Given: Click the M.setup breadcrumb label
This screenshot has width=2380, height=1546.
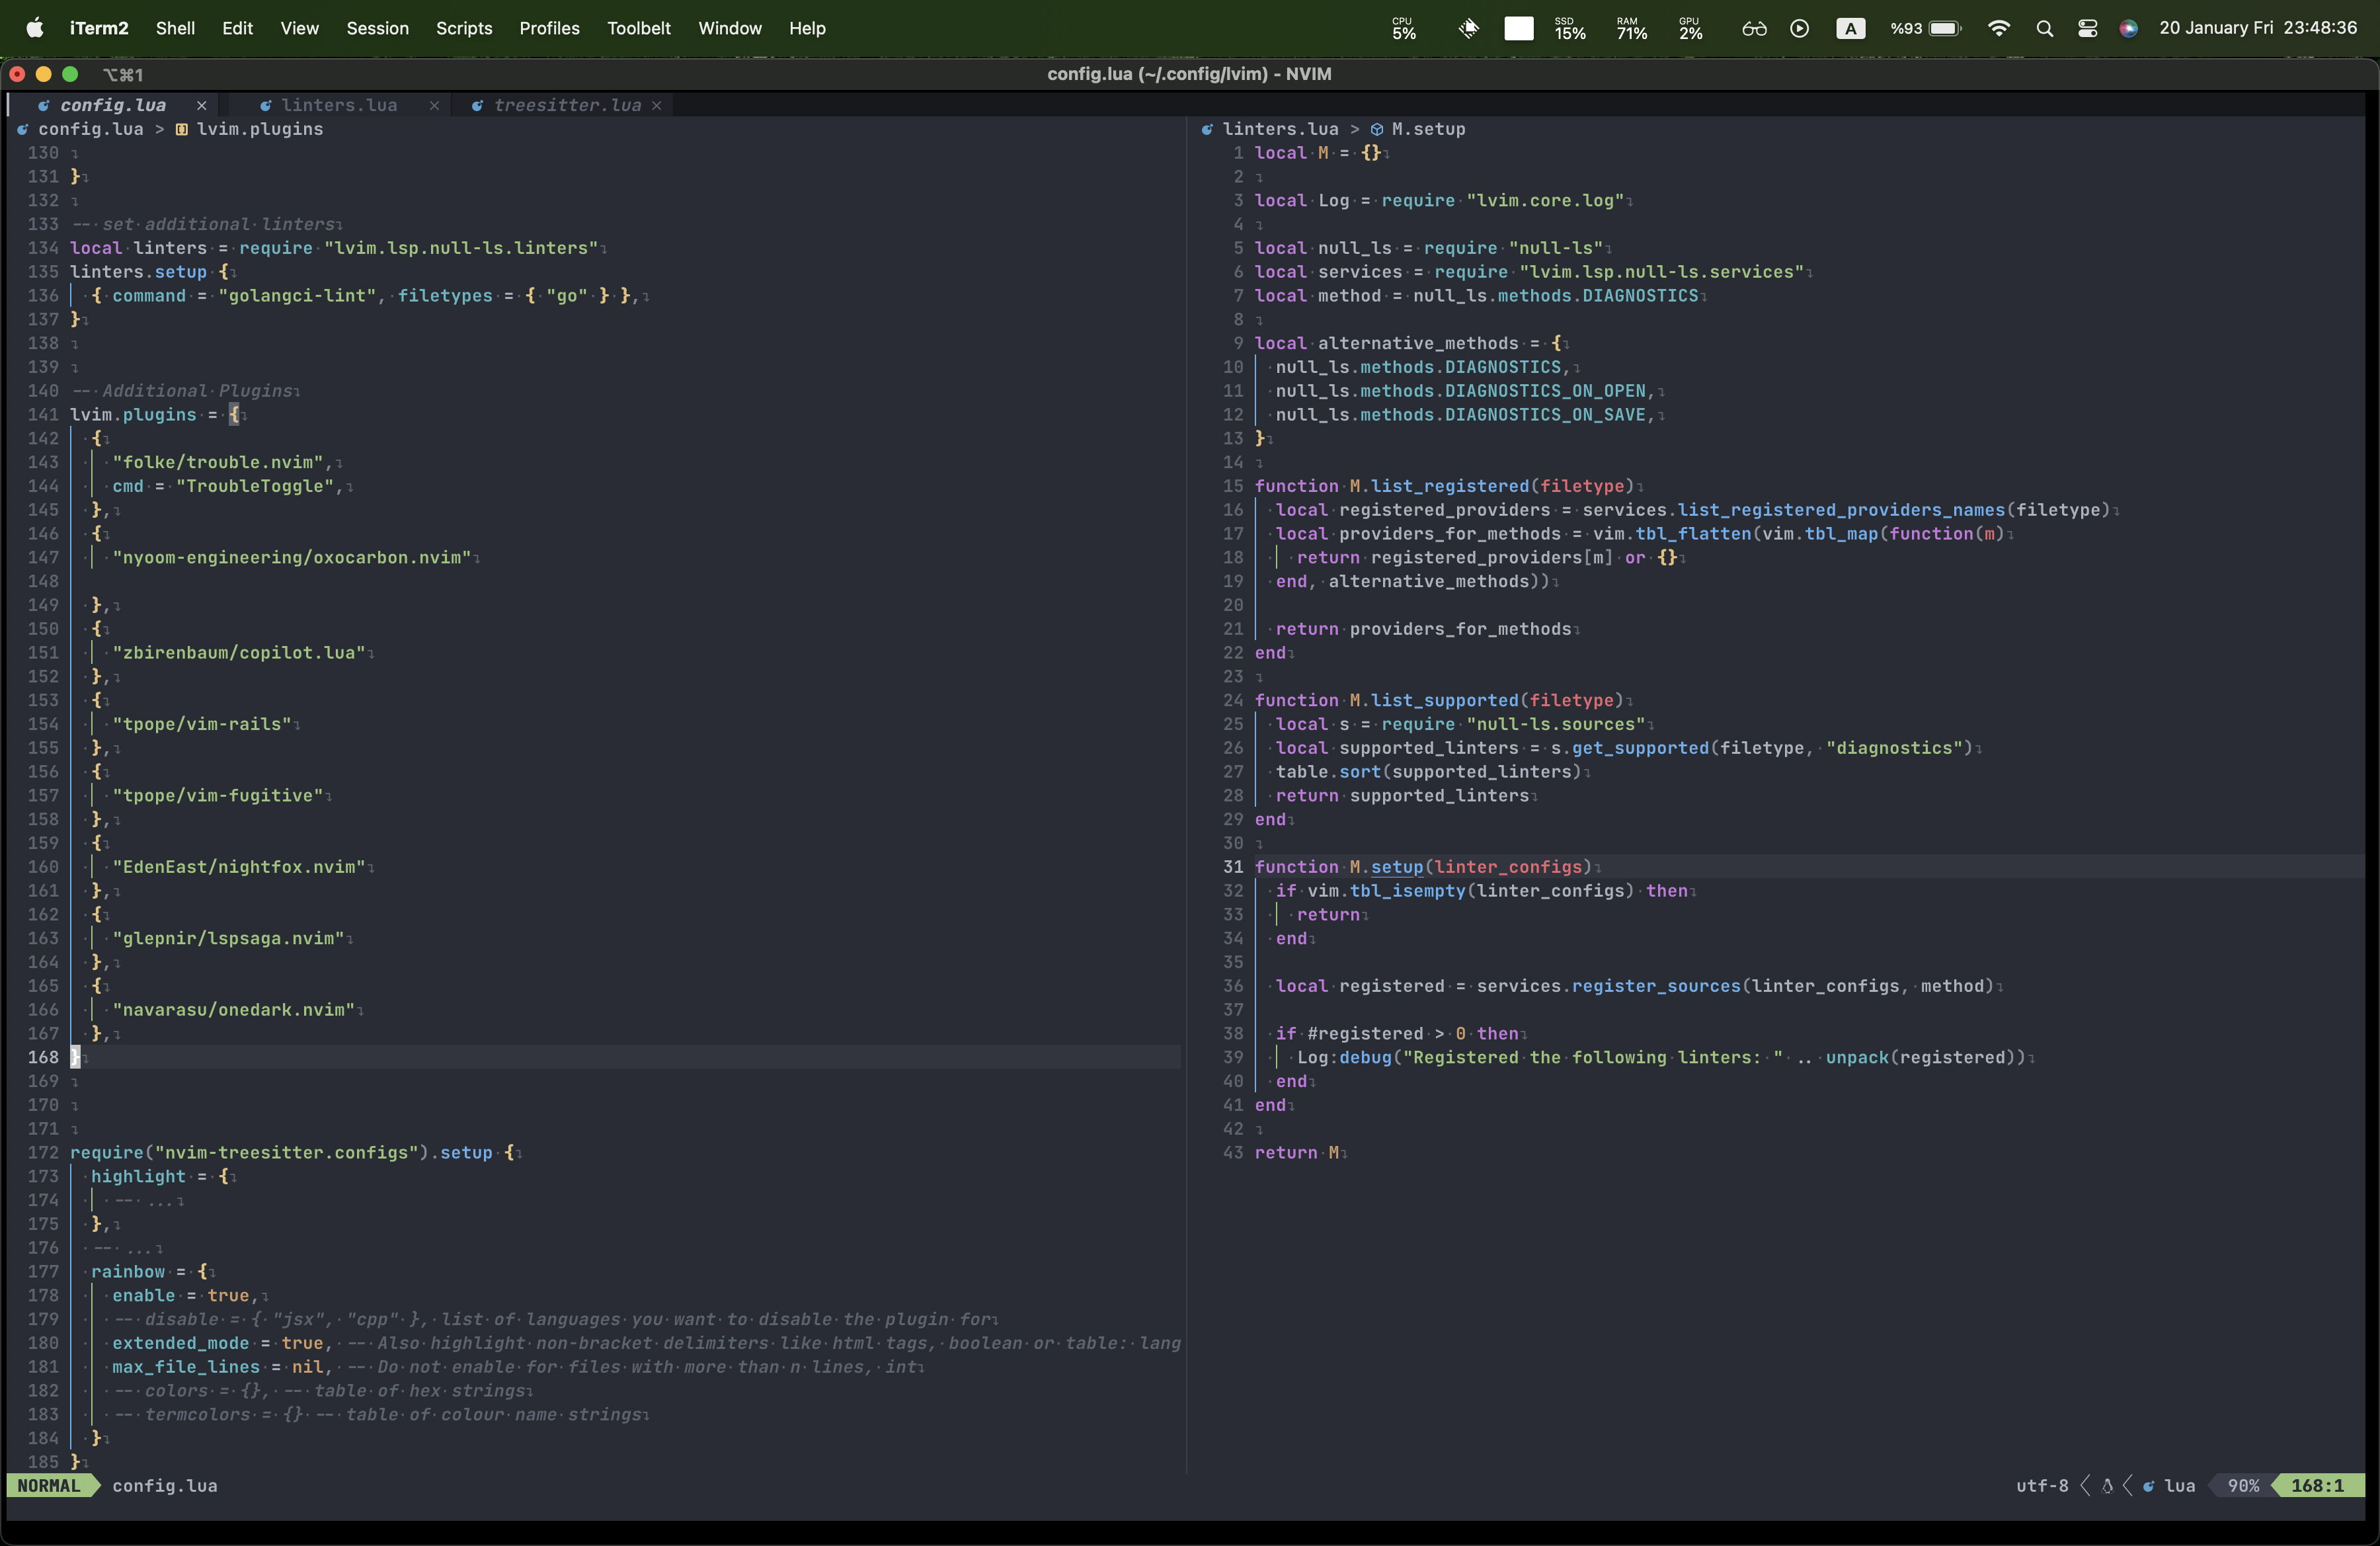Looking at the screenshot, I should [x=1428, y=129].
